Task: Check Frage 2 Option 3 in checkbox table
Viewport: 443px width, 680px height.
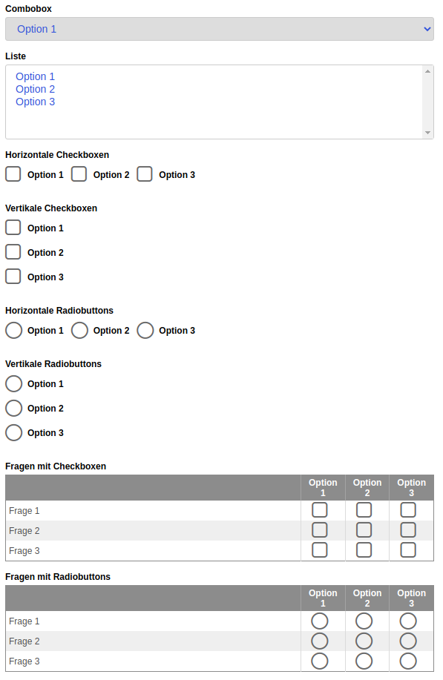Action: point(408,530)
